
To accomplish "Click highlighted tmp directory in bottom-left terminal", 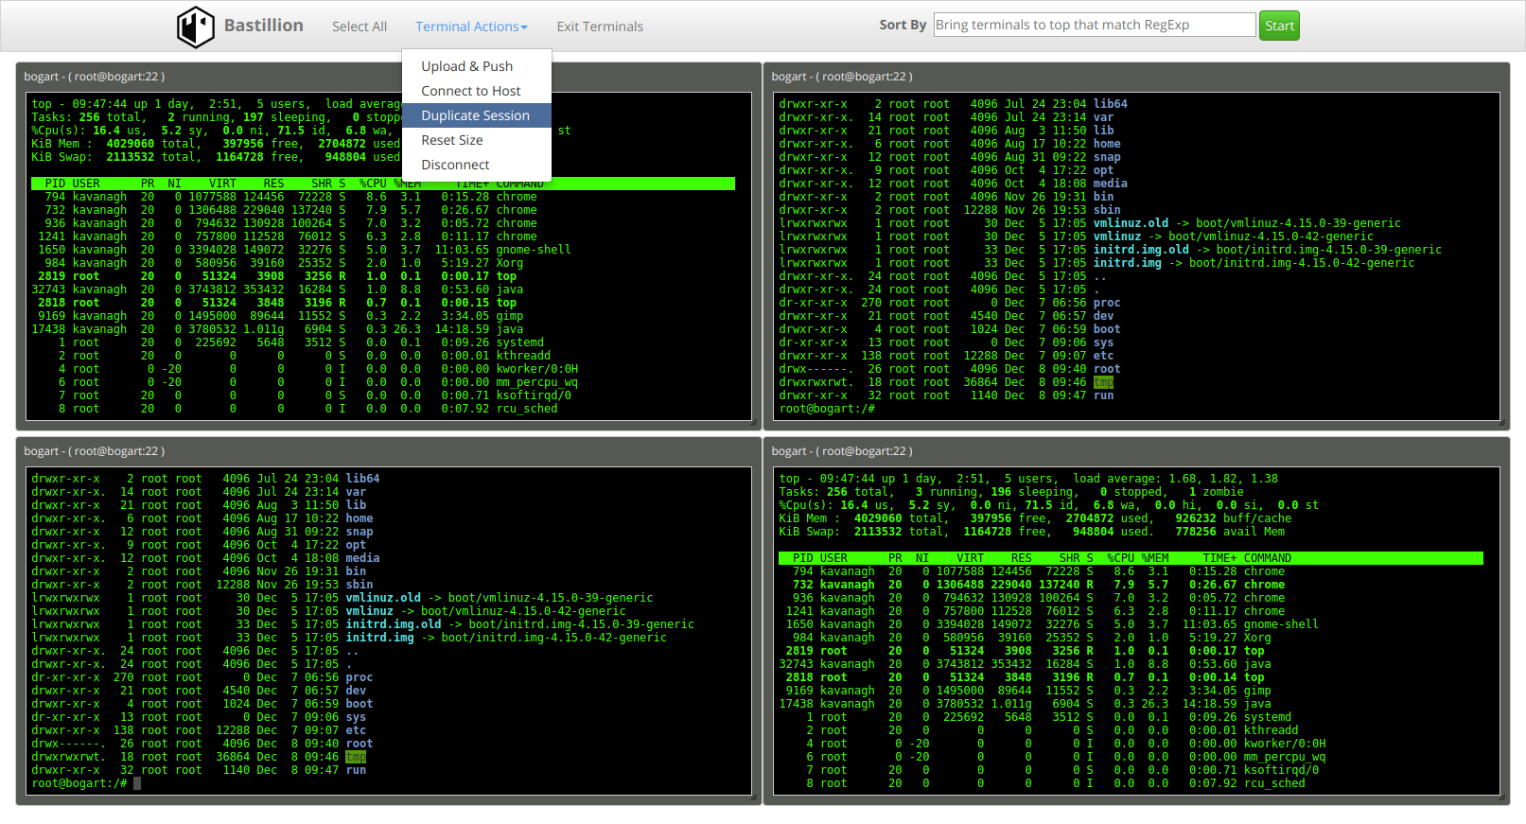I will point(356,757).
